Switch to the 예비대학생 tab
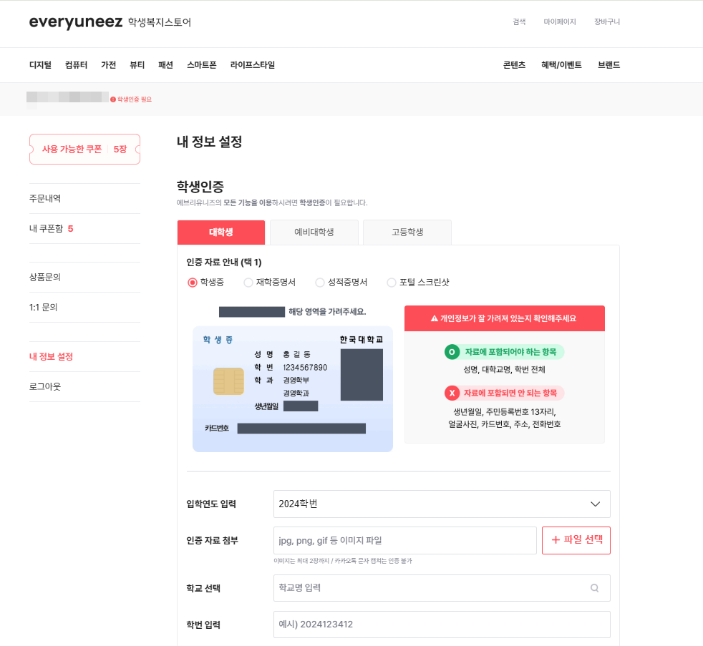Image resolution: width=703 pixels, height=646 pixels. coord(314,232)
